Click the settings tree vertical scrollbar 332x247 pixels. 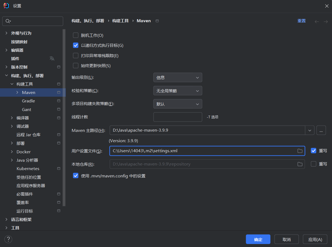64,118
